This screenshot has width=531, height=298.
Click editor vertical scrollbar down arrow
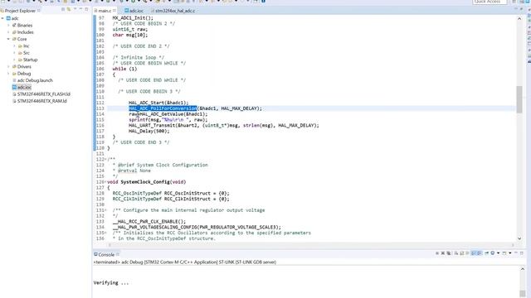tap(519, 239)
